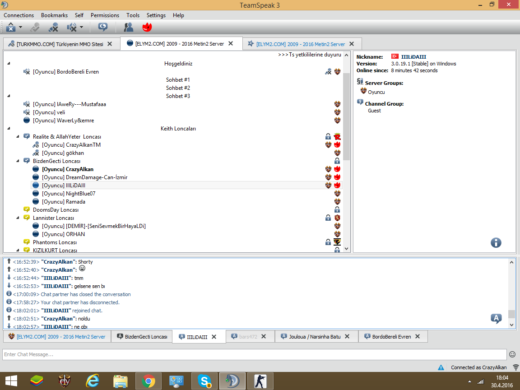The height and width of the screenshot is (390, 520).
Task: Open the emoticon picker beside the chat input
Action: (512, 354)
